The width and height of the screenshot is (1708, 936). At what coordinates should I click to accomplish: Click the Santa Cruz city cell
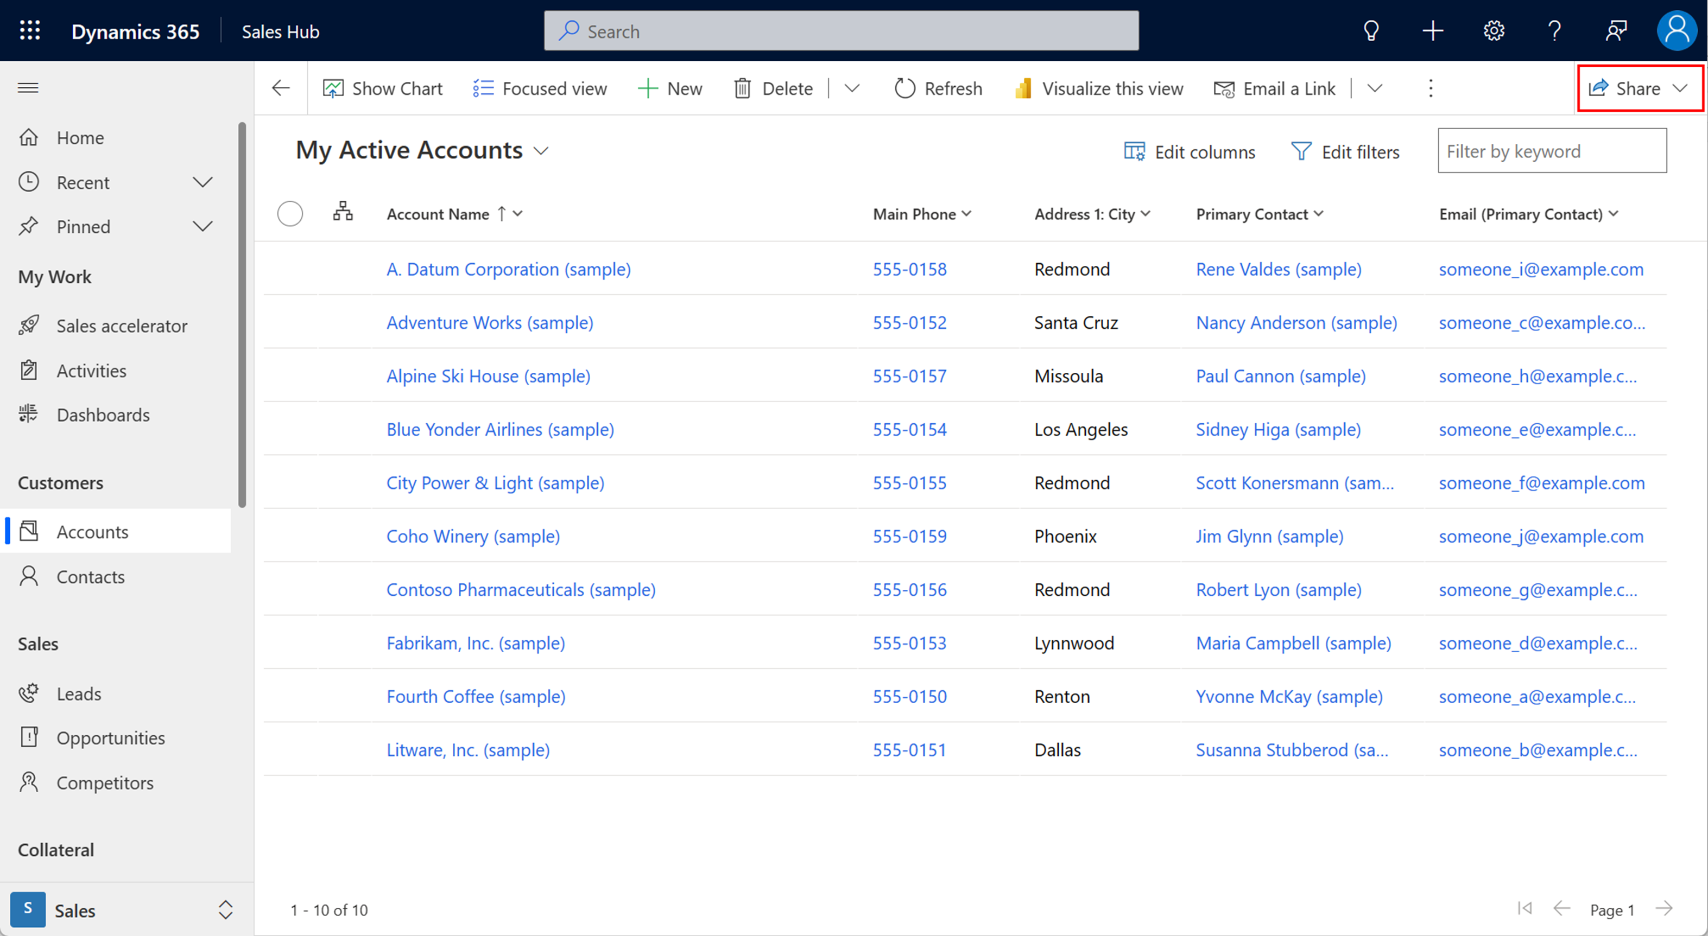tap(1076, 323)
